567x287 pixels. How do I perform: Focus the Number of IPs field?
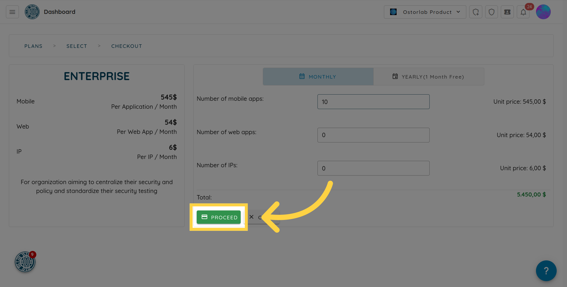click(x=373, y=168)
